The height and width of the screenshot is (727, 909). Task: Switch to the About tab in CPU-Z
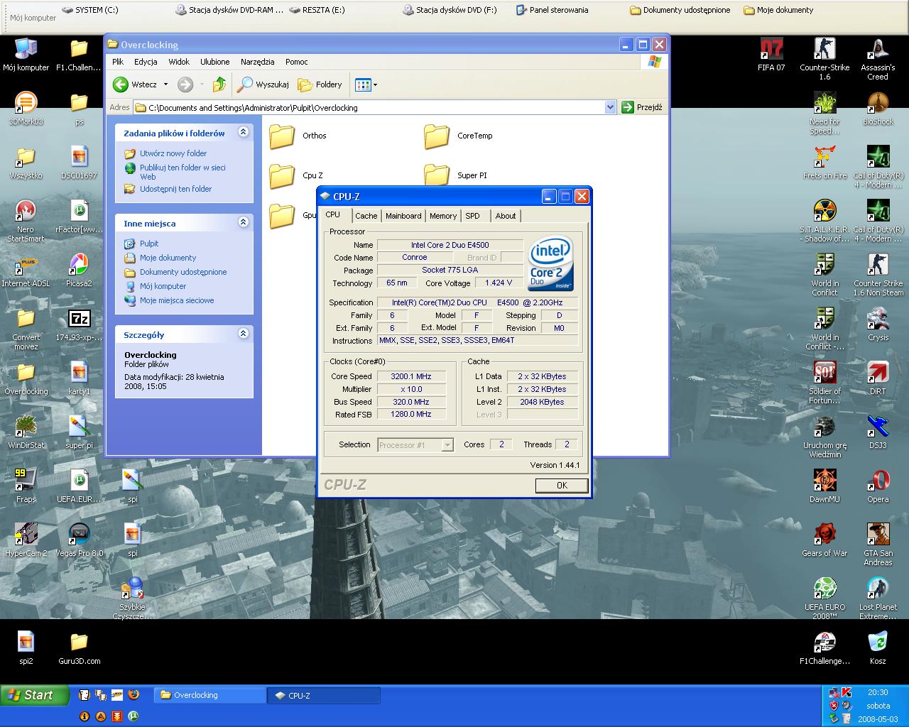click(x=506, y=216)
